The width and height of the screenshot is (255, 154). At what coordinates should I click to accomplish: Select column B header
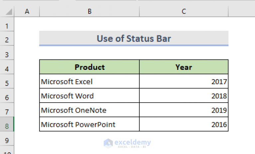[x=89, y=11]
